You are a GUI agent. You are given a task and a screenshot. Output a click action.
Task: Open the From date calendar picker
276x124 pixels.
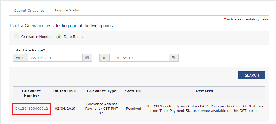pos(87,57)
